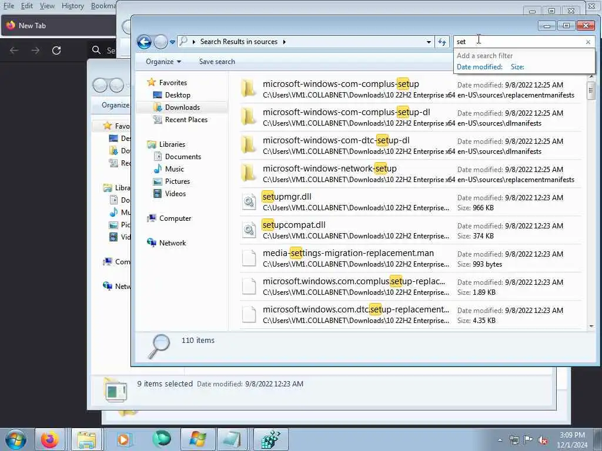The image size is (602, 451).
Task: Open Recent Places under Favorites
Action: [x=186, y=120]
